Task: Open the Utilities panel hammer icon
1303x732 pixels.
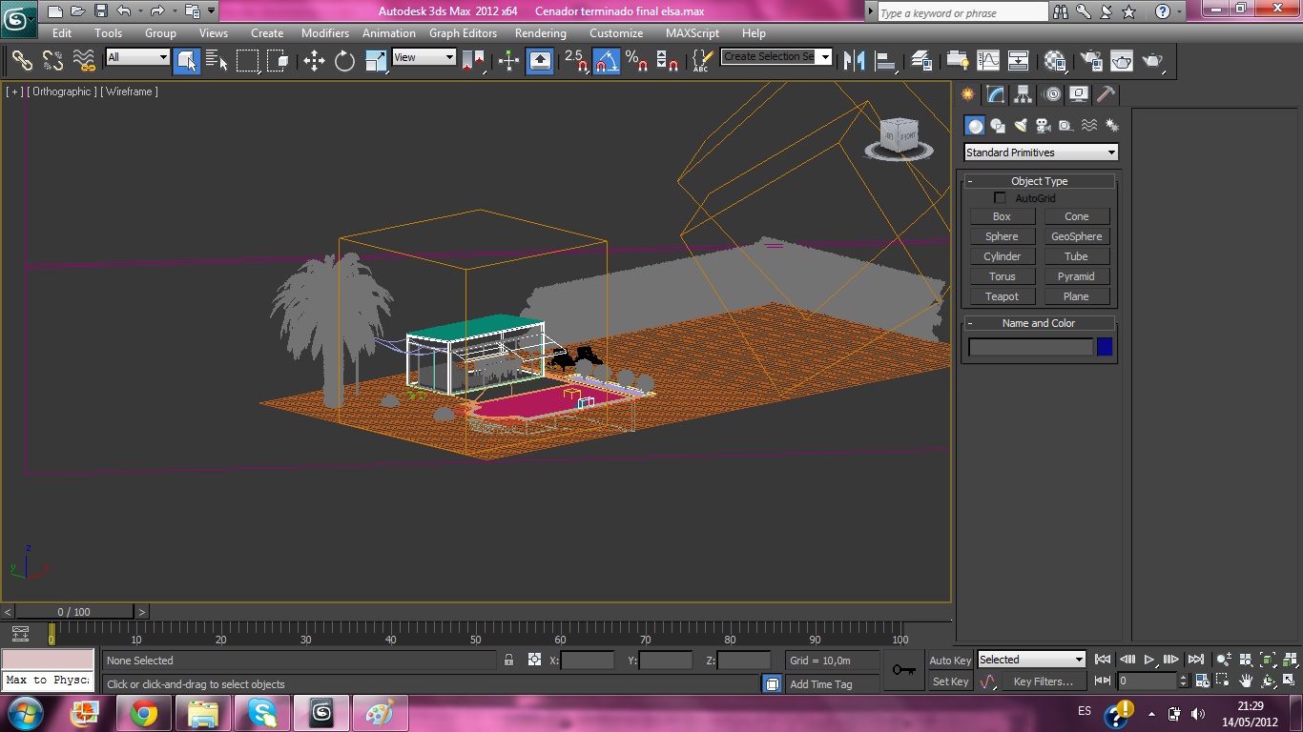Action: [x=1106, y=94]
